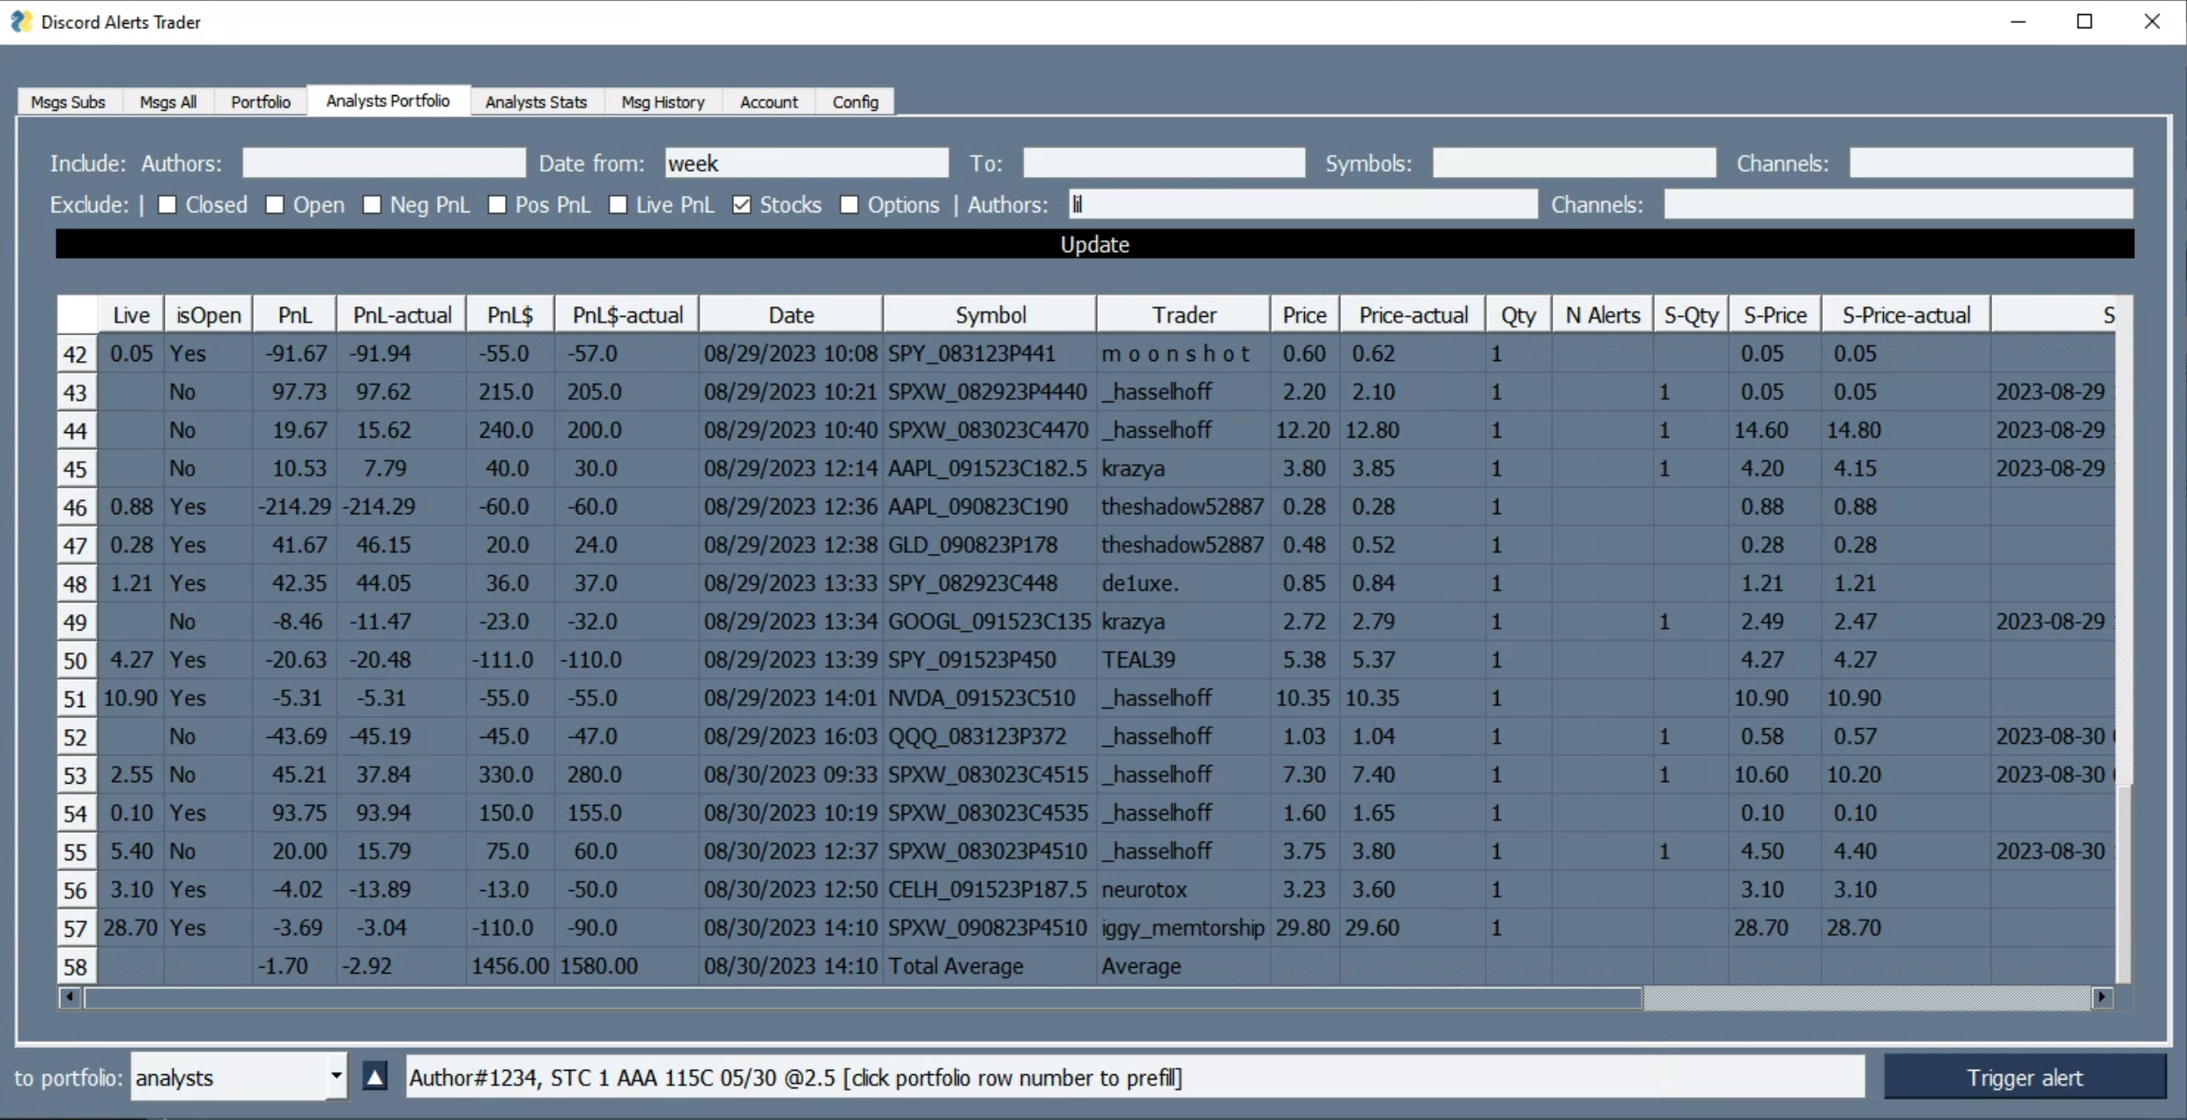
Task: Click the horizontal scrollbar left arrow
Action: (x=70, y=998)
